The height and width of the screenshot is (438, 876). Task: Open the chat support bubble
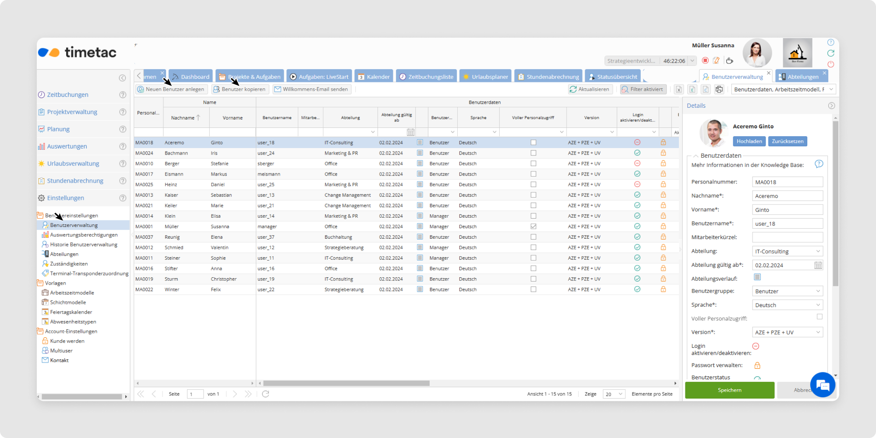point(823,385)
